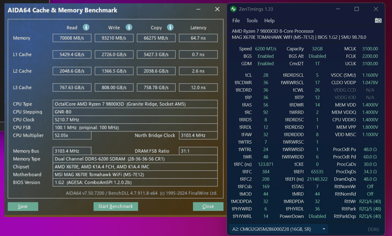Click the ZenTimings screenshot camera icon
The image size is (392, 236).
click(378, 20)
